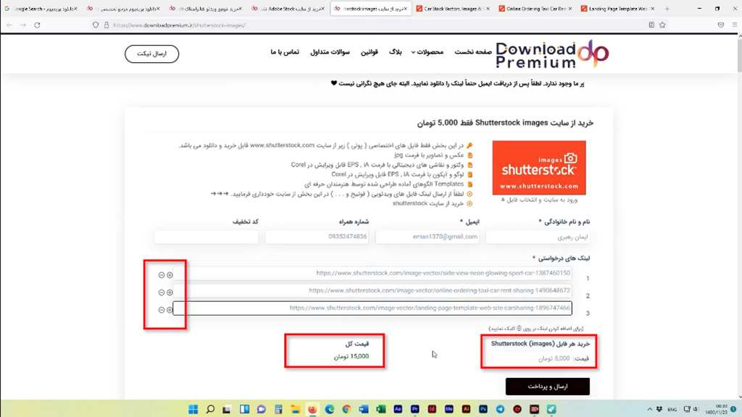Show hidden system tray icons chevron

pyautogui.click(x=649, y=410)
